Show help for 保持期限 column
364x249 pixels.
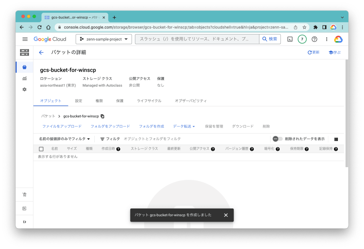coord(307,149)
